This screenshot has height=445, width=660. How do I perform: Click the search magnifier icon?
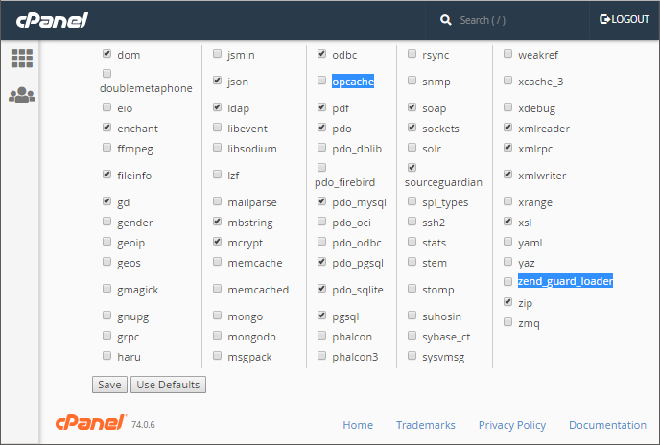pos(445,20)
